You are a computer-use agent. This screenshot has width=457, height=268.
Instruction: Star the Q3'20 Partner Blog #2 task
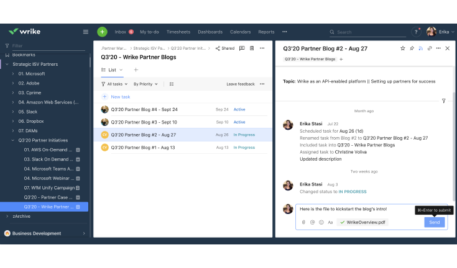402,48
